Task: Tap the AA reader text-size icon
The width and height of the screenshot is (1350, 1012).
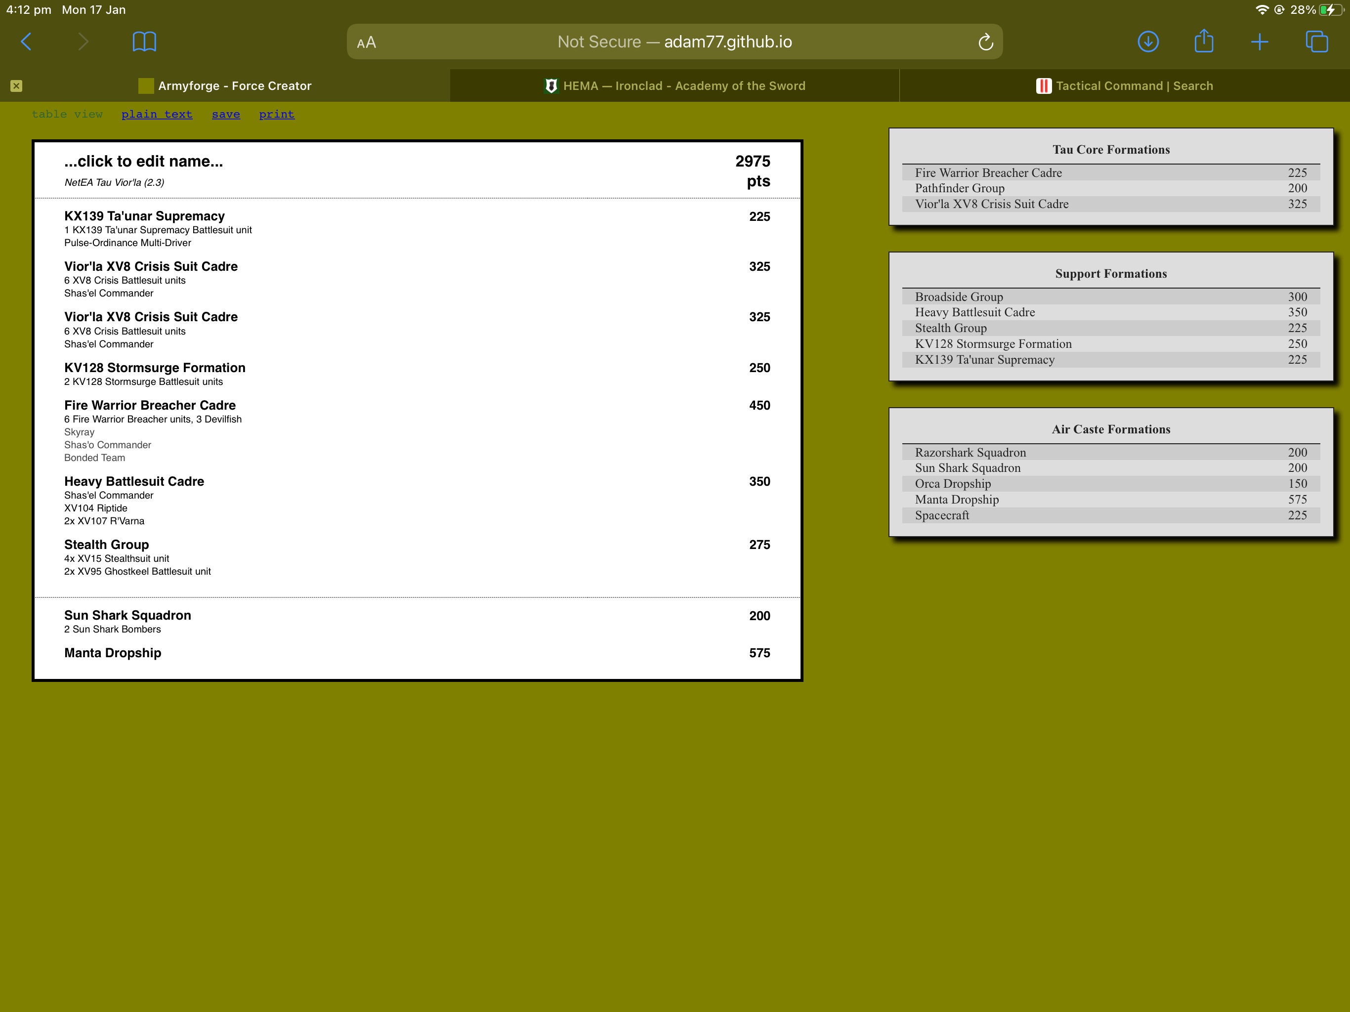Action: pos(366,42)
